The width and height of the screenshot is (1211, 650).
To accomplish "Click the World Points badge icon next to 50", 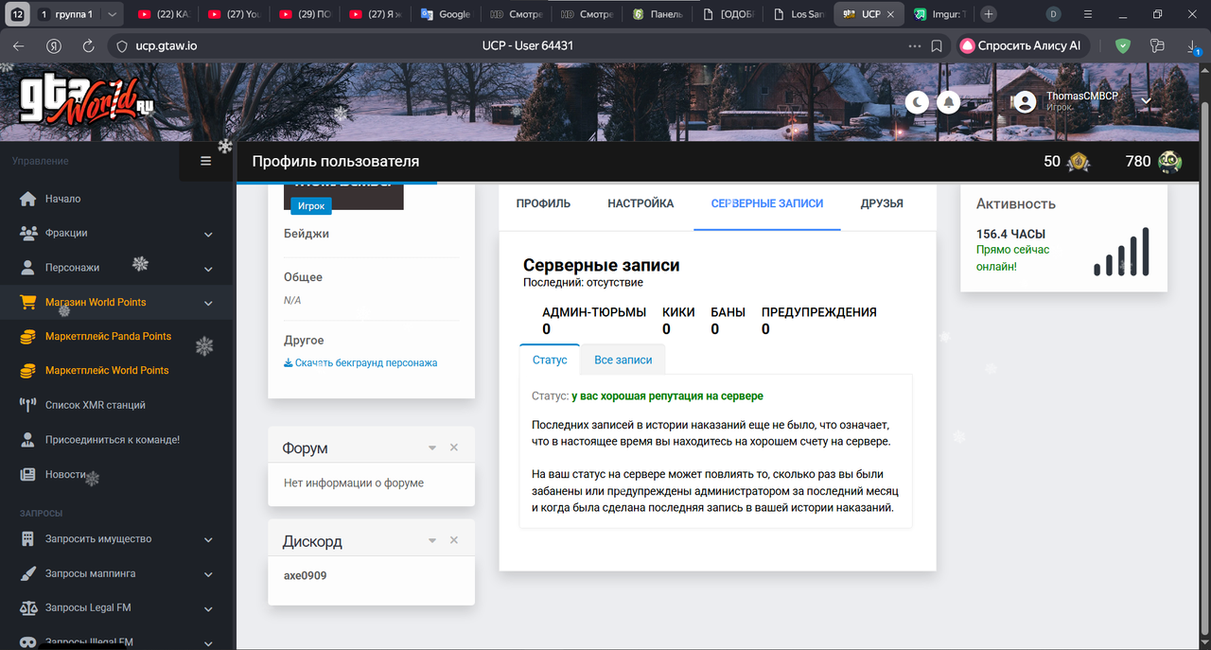I will [1079, 162].
